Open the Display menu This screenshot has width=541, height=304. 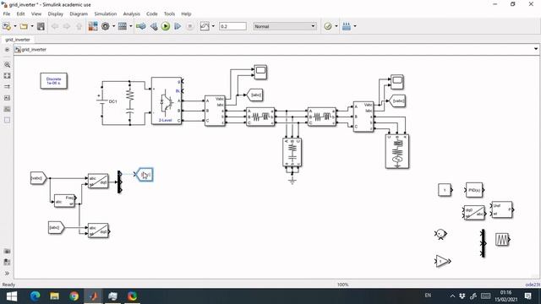(56, 14)
